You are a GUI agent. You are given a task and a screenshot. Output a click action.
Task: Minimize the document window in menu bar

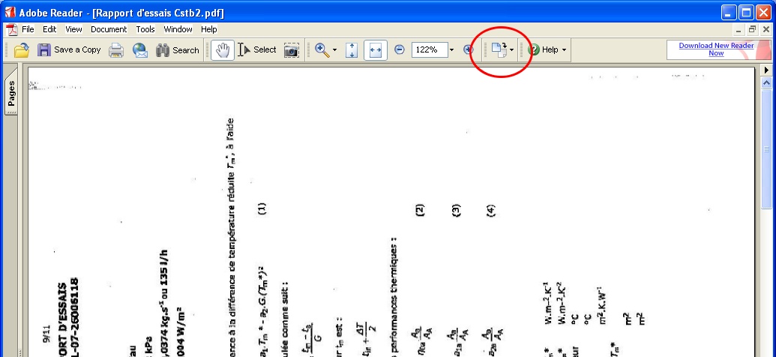(739, 30)
